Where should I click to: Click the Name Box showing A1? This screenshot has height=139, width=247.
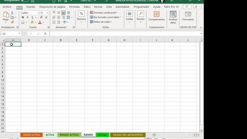point(11,34)
